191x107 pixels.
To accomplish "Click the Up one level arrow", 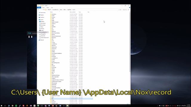I will pyautogui.click(x=44, y=10).
